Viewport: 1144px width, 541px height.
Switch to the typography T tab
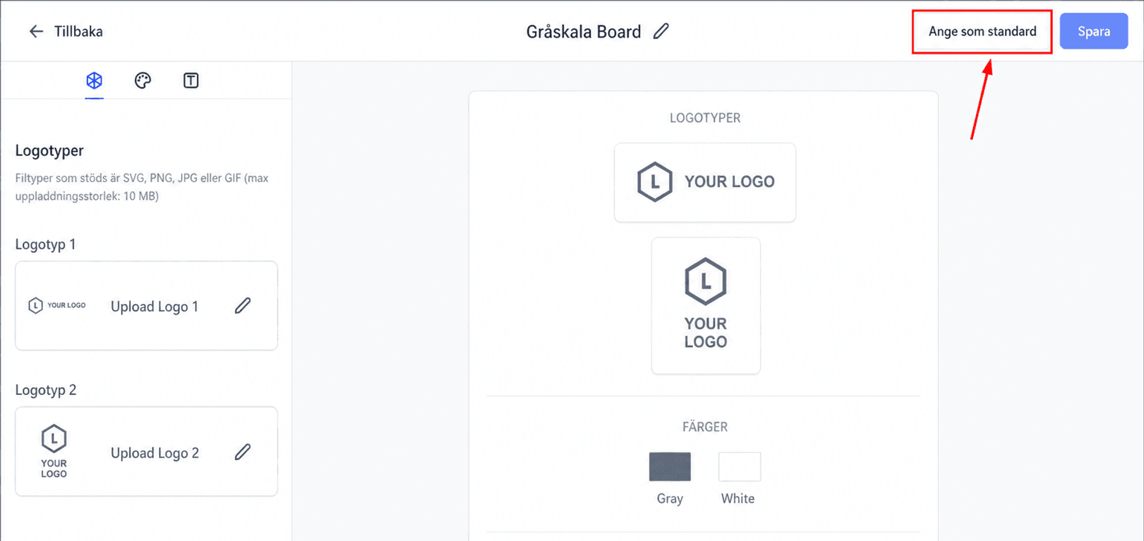(x=191, y=80)
